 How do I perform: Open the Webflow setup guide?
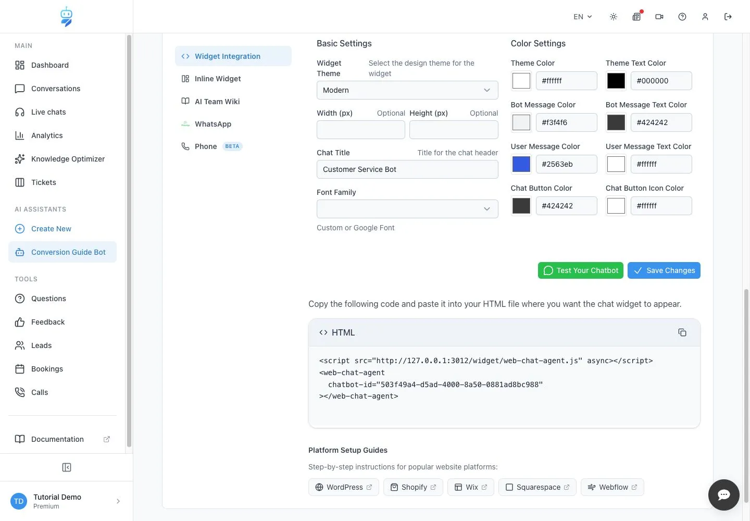pos(612,487)
